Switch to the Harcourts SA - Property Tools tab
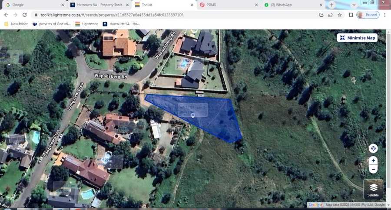This screenshot has height=210, width=391. click(99, 5)
